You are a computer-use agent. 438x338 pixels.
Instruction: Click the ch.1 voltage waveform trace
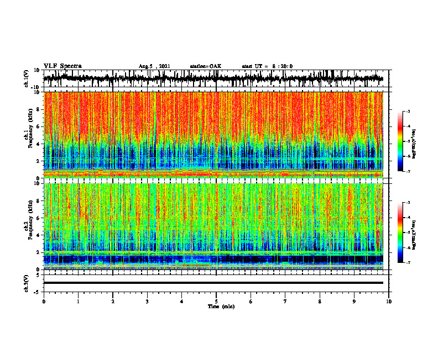coord(213,78)
